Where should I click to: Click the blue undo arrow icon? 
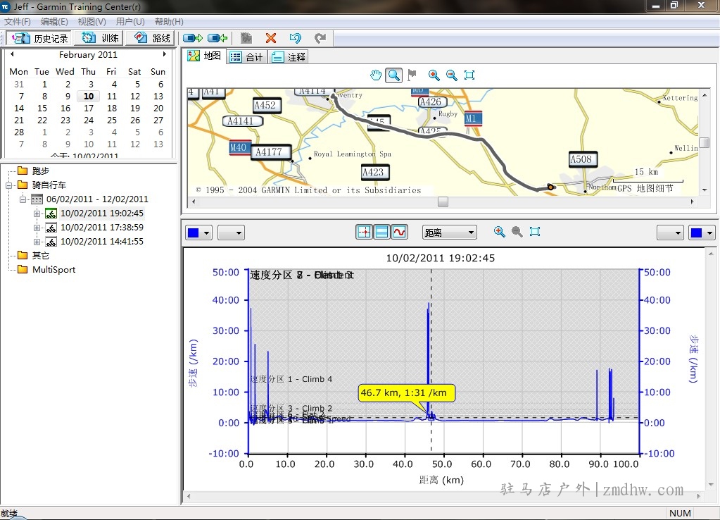pos(296,38)
